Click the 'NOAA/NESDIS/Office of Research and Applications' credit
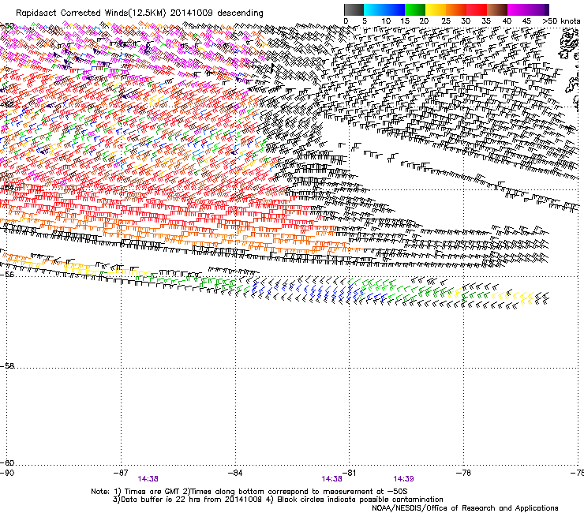Image resolution: width=584 pixels, height=513 pixels. (465, 508)
